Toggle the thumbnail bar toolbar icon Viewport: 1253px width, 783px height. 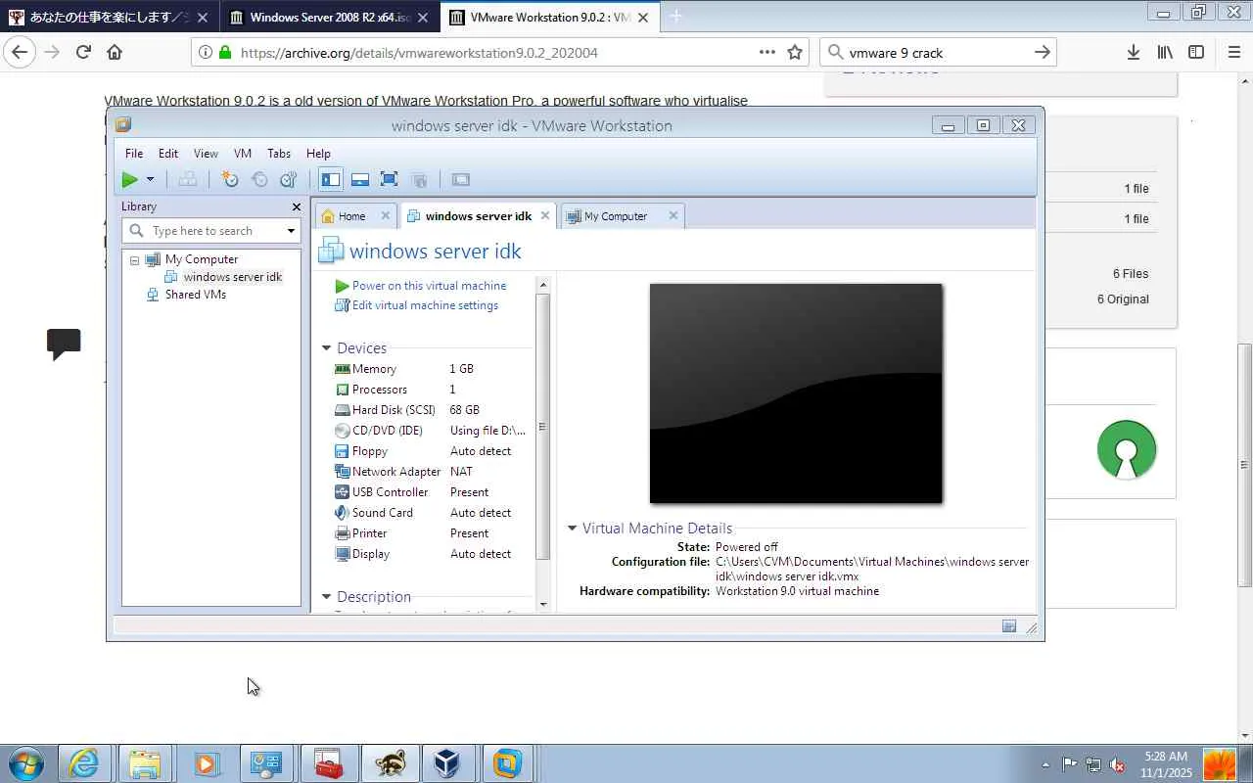(x=359, y=179)
